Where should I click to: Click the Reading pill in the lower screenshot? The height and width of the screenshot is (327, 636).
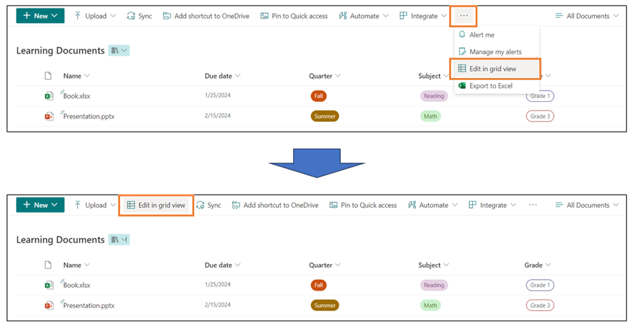tap(434, 285)
